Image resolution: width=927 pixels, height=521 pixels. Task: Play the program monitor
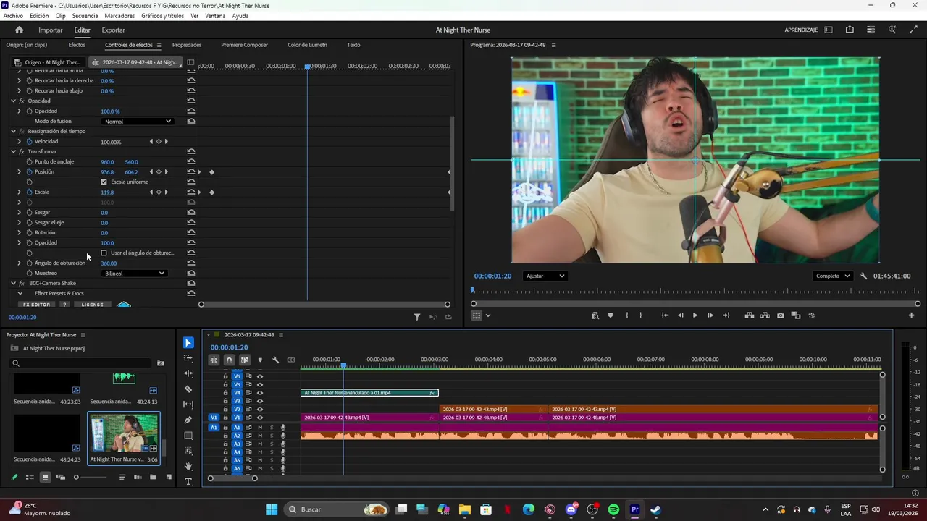tap(695, 315)
